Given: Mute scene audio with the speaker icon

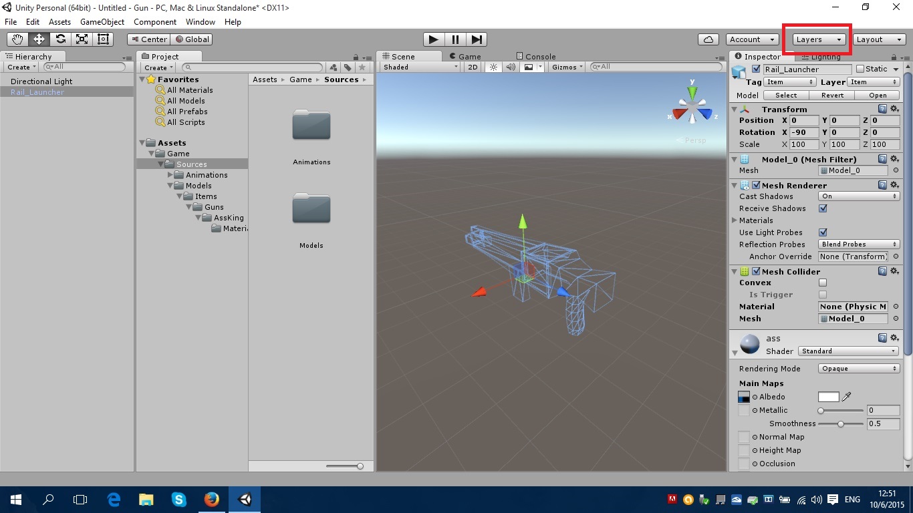Looking at the screenshot, I should [x=510, y=67].
